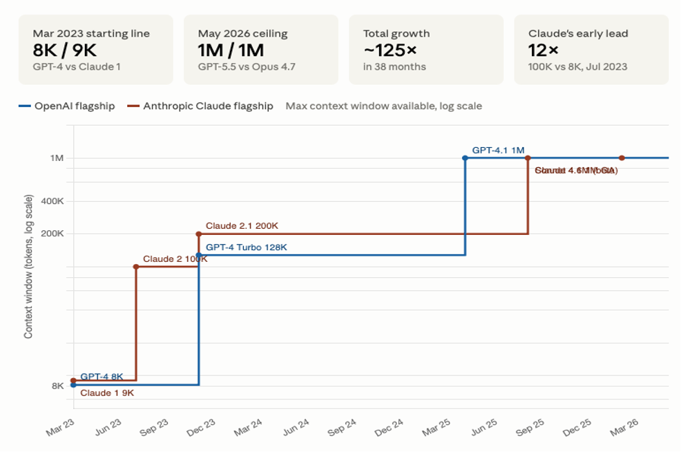Click the '1M / 1M' value
The height and width of the screenshot is (452, 681).
pyautogui.click(x=231, y=50)
